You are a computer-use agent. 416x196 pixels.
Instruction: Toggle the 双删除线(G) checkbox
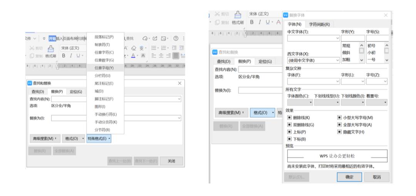(x=289, y=125)
